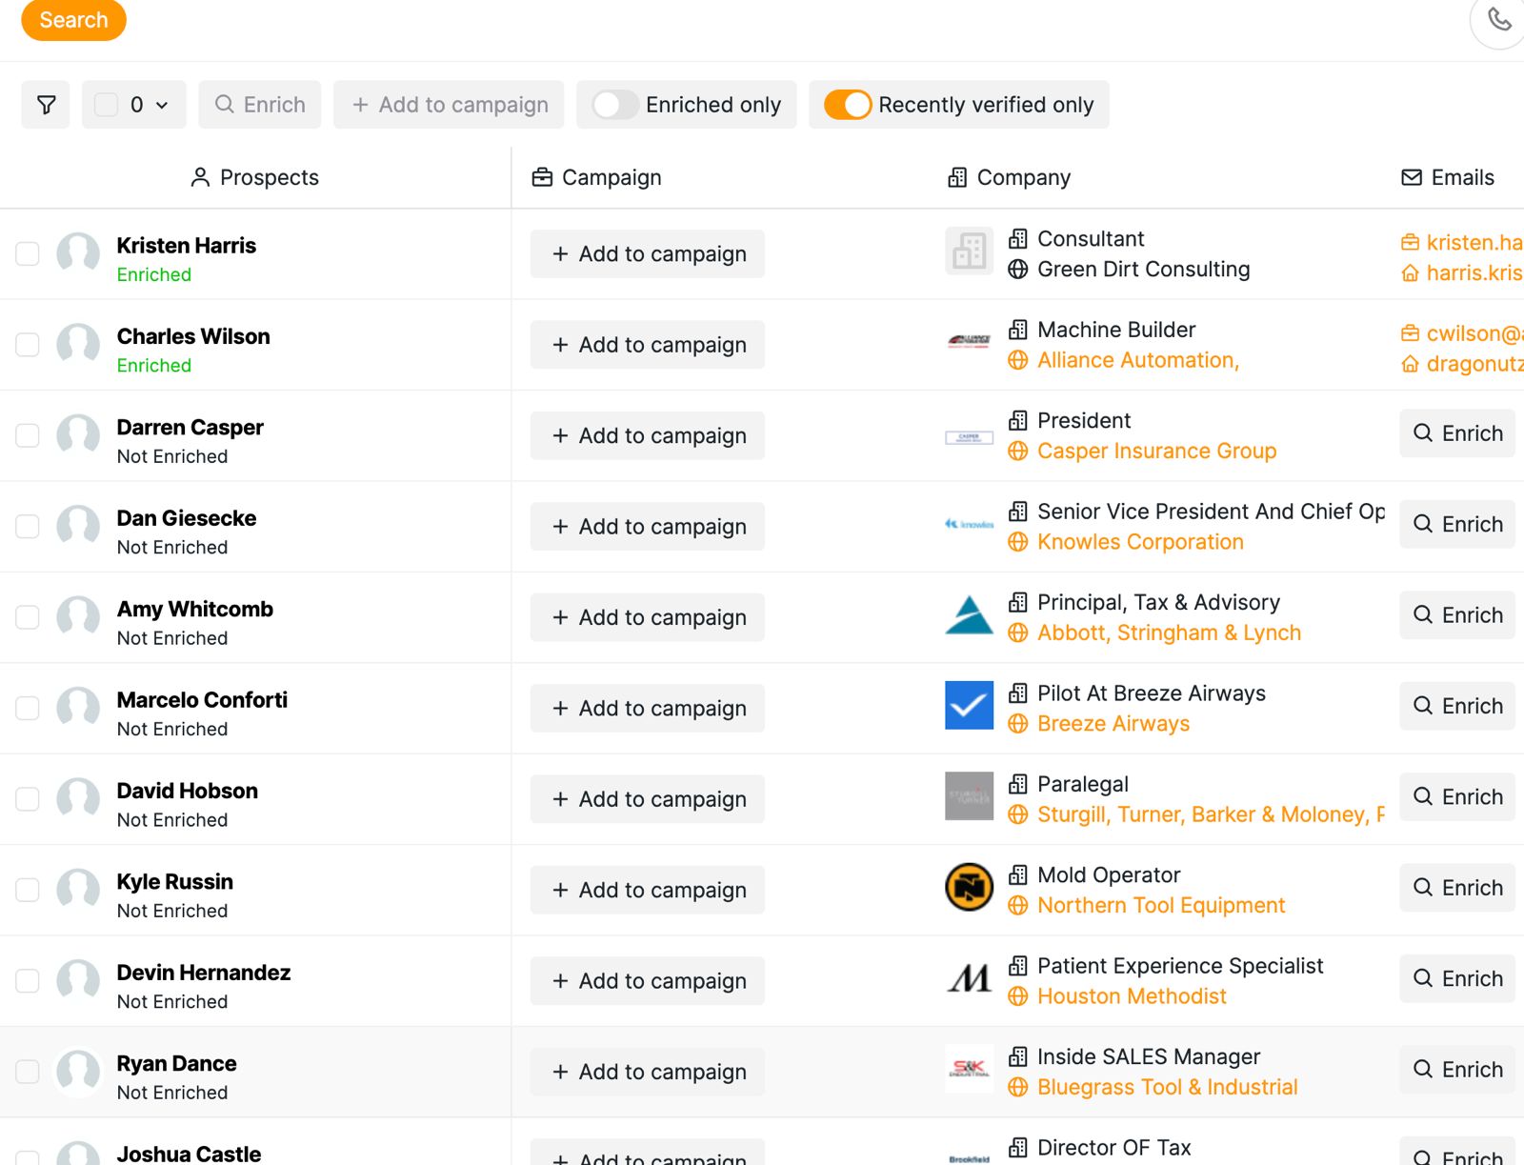Toggle the Enriched only switch
1524x1165 pixels.
[614, 105]
